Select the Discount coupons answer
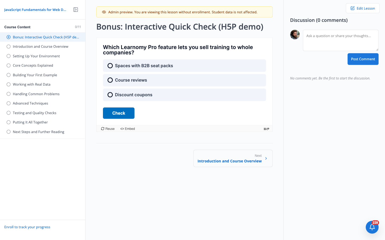385x240 pixels. tap(184, 95)
